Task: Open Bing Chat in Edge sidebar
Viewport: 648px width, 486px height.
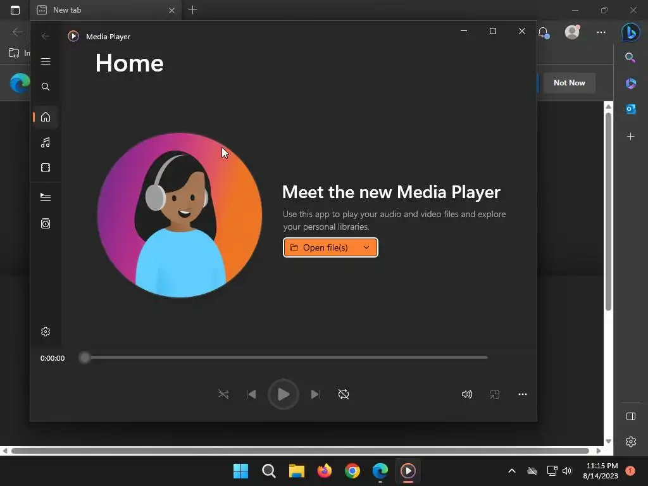Action: click(631, 32)
